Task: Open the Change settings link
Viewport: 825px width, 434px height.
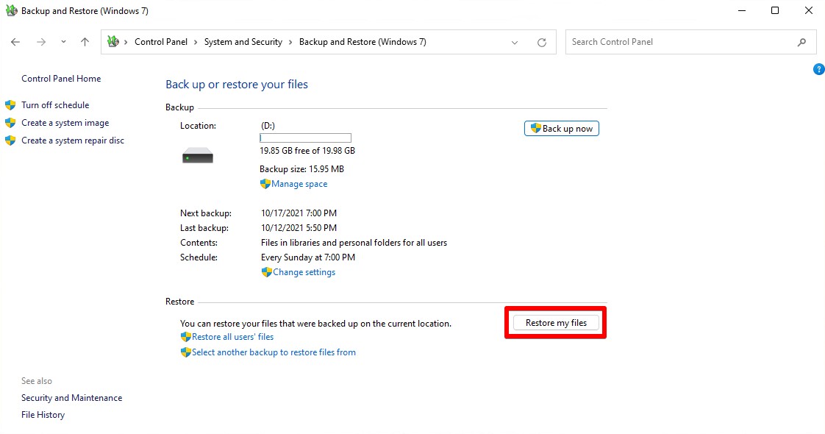Action: click(304, 271)
